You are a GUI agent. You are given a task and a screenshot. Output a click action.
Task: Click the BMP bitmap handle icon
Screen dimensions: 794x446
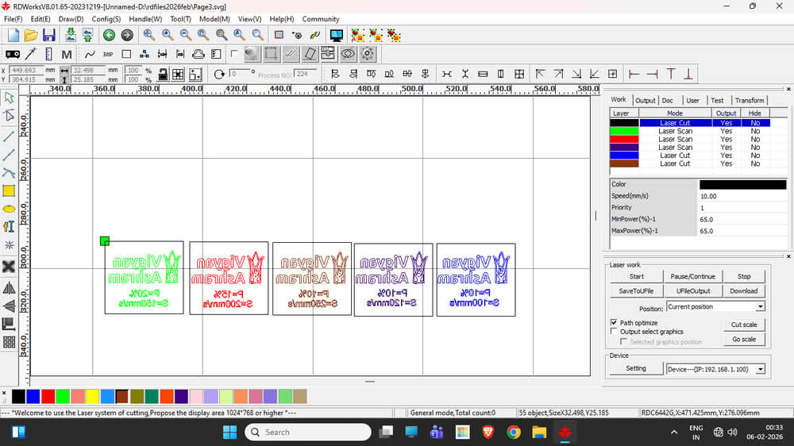coord(108,54)
